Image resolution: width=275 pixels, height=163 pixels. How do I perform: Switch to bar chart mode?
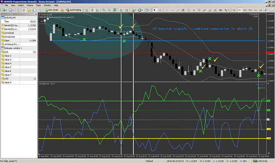[x=87, y=10]
